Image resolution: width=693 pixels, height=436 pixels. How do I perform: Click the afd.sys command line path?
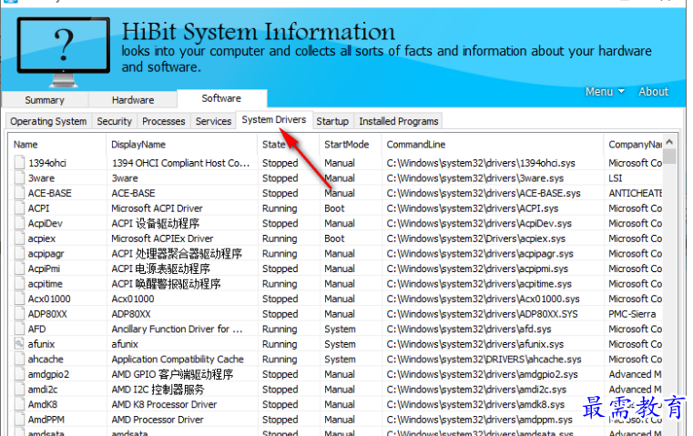click(469, 330)
